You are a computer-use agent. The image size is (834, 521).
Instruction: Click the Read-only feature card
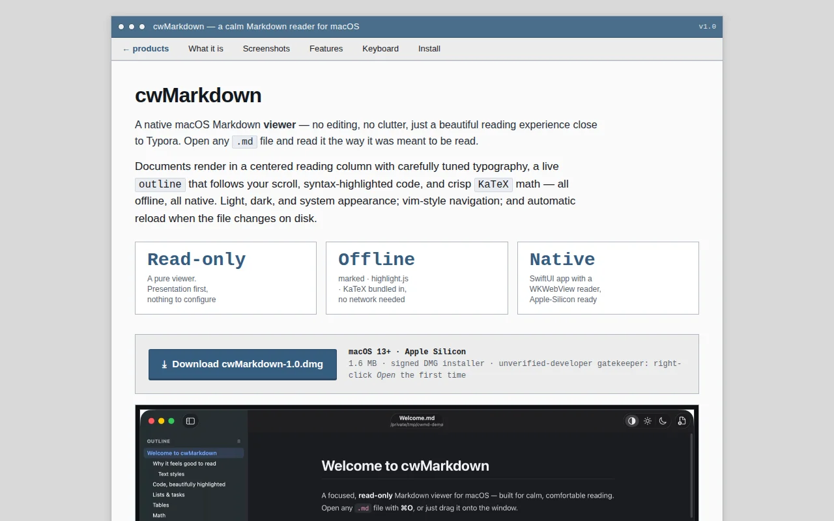[x=225, y=278]
